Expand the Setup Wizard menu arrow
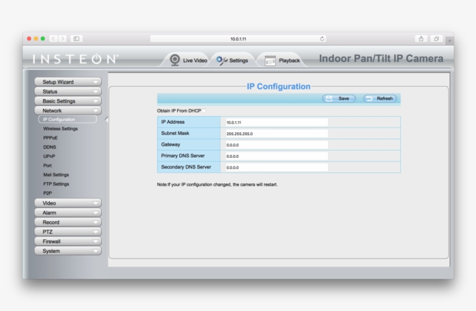The image size is (476, 311). tap(96, 82)
